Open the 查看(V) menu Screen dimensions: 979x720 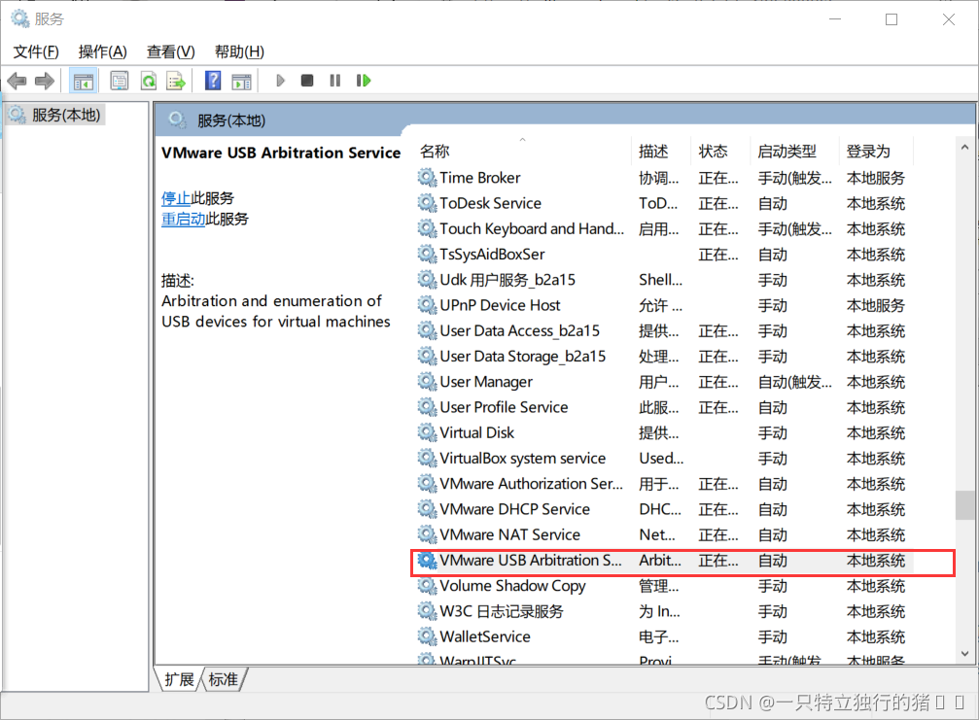[x=170, y=51]
